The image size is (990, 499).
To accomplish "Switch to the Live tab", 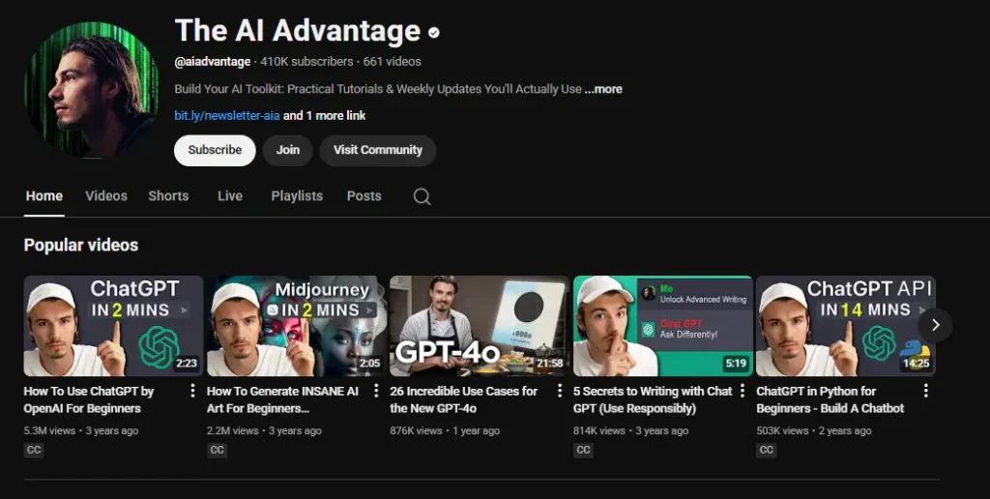I will (x=230, y=195).
